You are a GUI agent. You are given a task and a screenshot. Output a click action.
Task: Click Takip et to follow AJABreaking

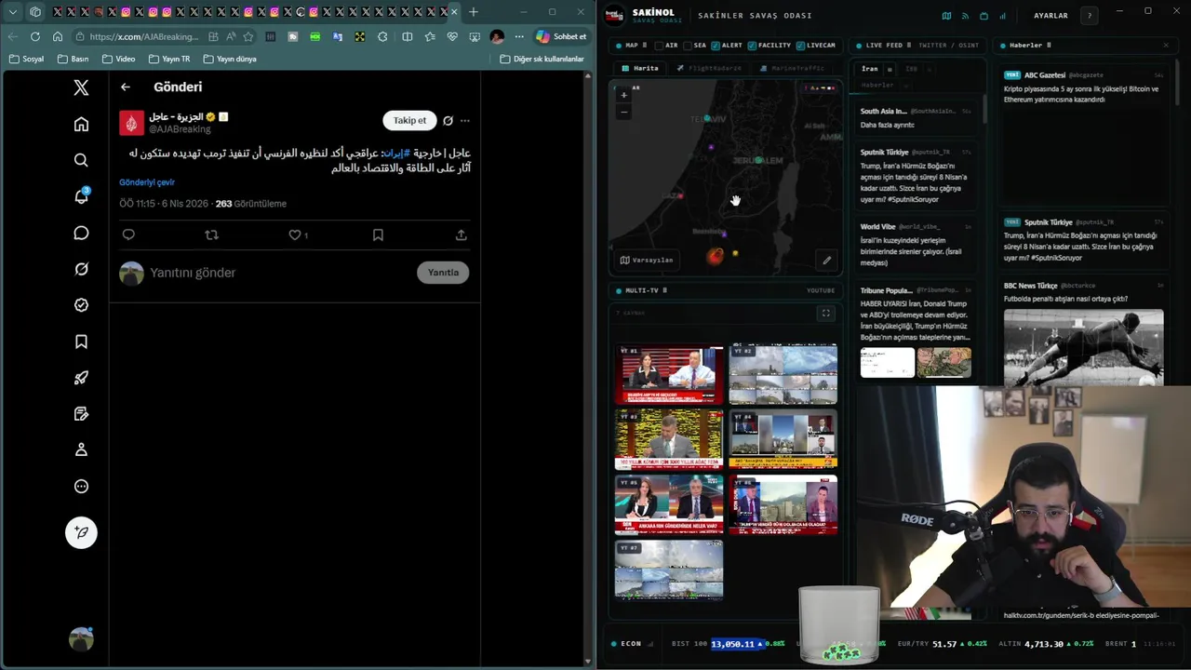(x=409, y=120)
